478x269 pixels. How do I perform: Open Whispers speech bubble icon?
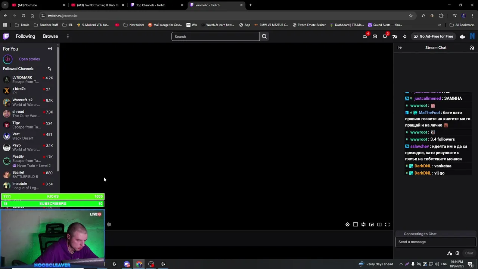coord(385,36)
